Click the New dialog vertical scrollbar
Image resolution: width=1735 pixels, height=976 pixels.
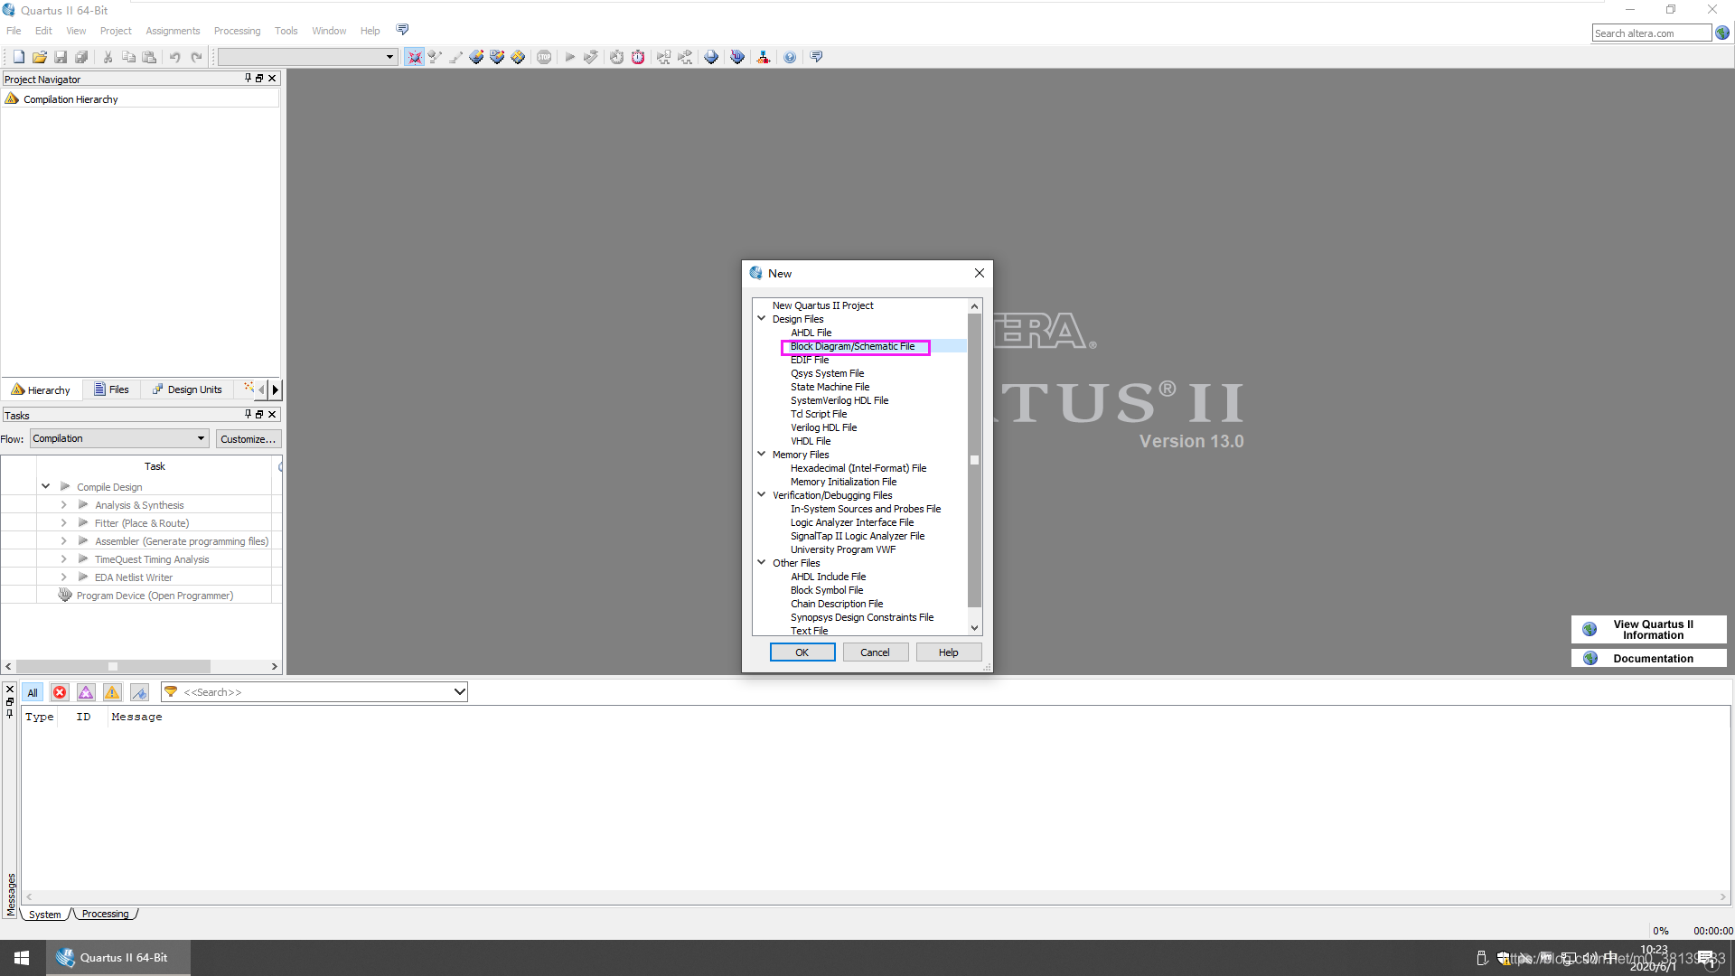tap(974, 461)
